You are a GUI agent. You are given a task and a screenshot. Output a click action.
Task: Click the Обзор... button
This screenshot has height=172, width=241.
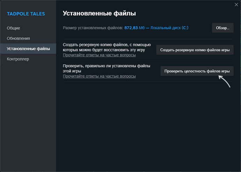(223, 28)
